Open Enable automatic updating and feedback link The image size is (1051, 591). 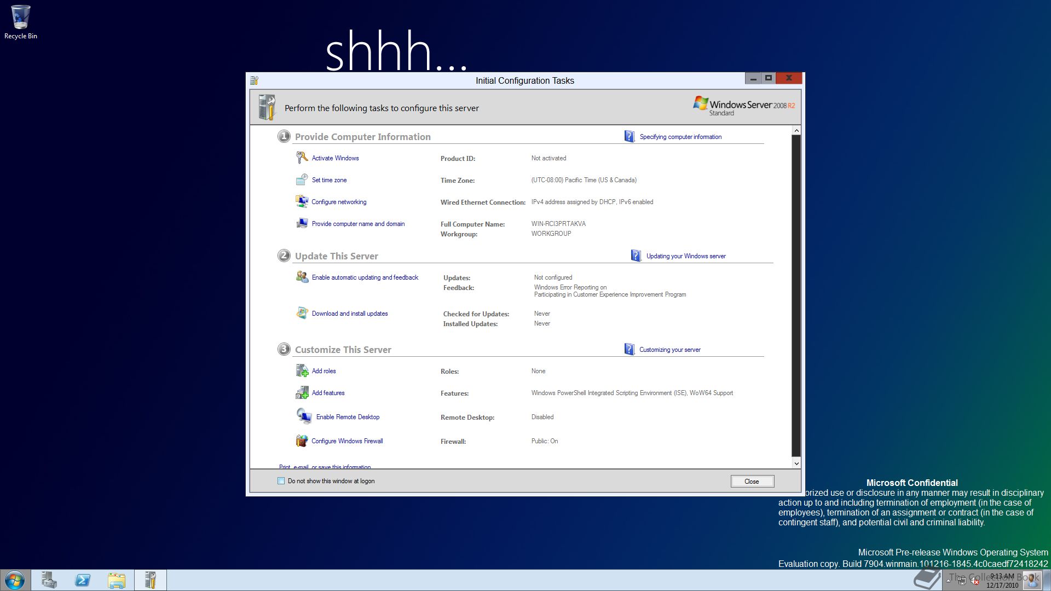tap(365, 277)
